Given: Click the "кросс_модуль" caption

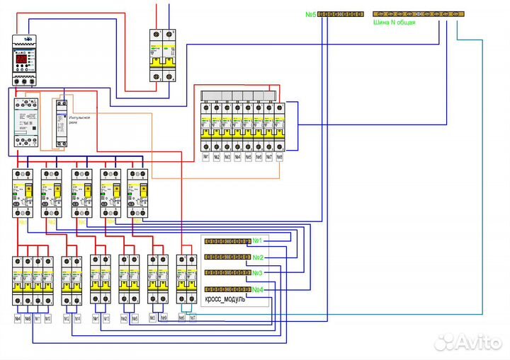Looking at the screenshot, I should (x=225, y=299).
